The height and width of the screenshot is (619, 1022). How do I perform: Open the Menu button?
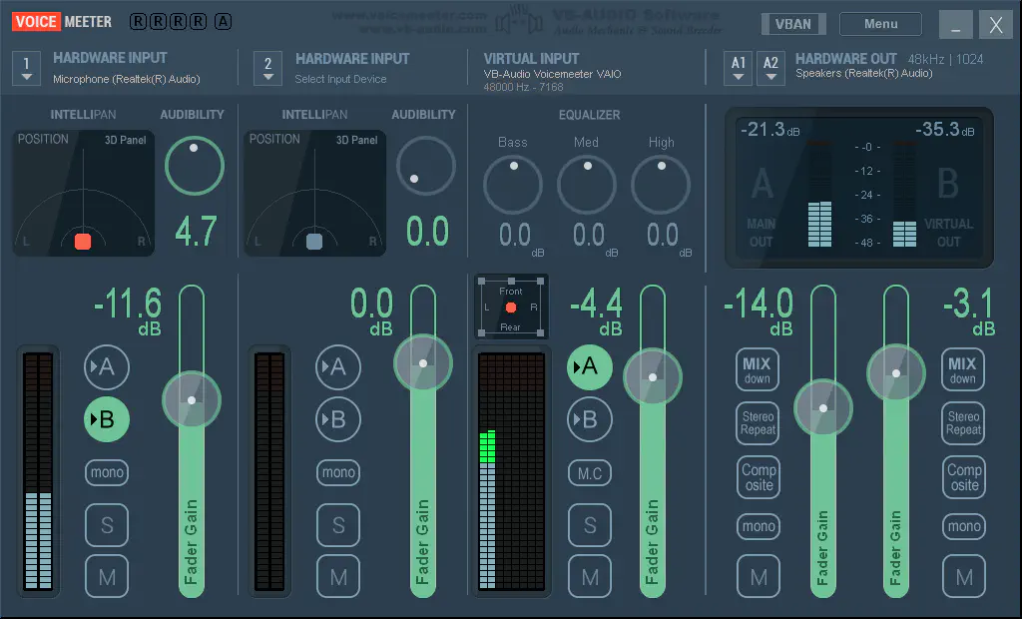[880, 24]
